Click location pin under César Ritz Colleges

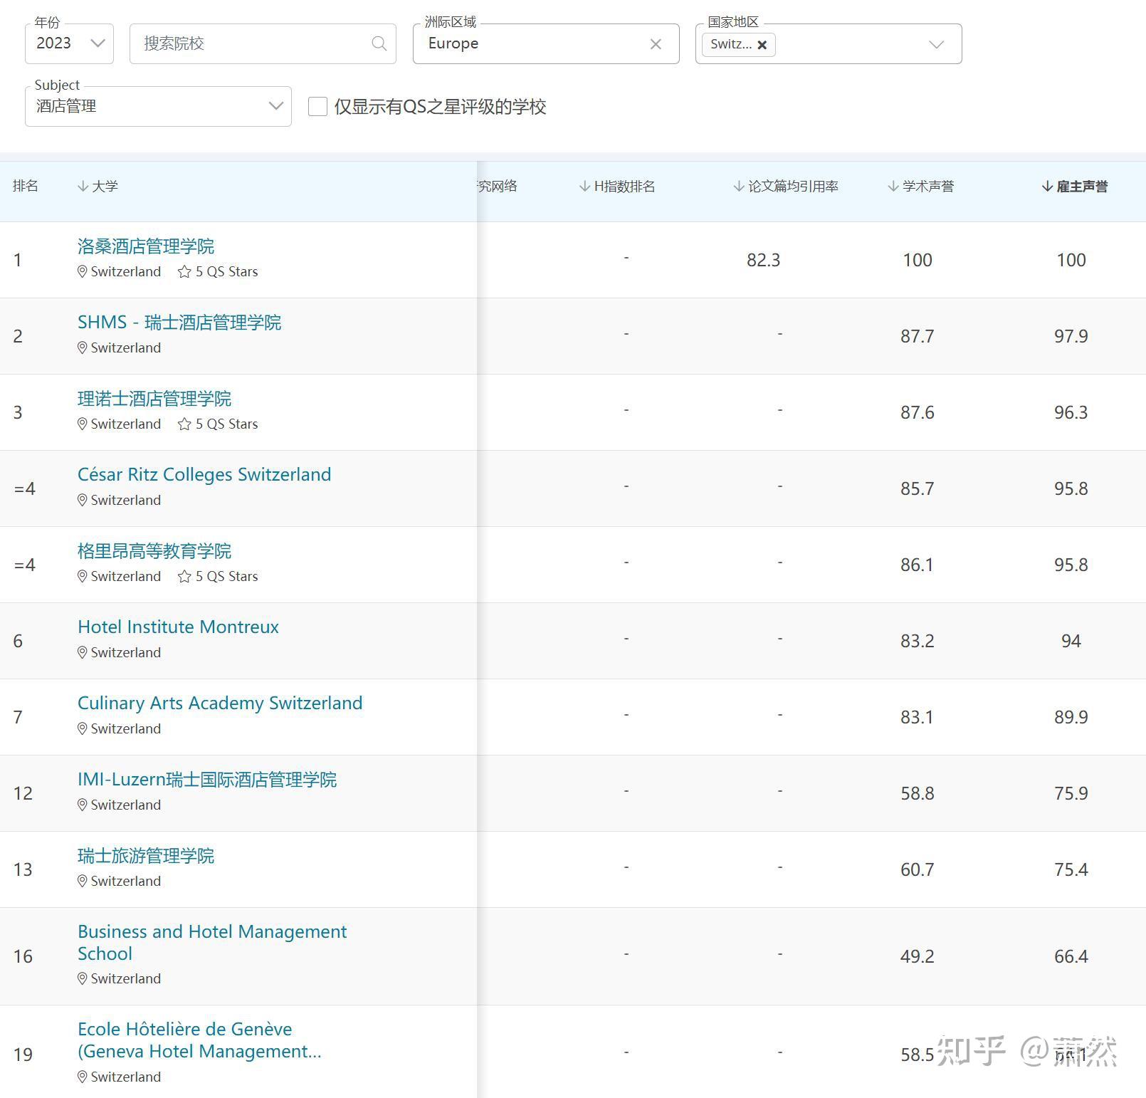point(83,500)
